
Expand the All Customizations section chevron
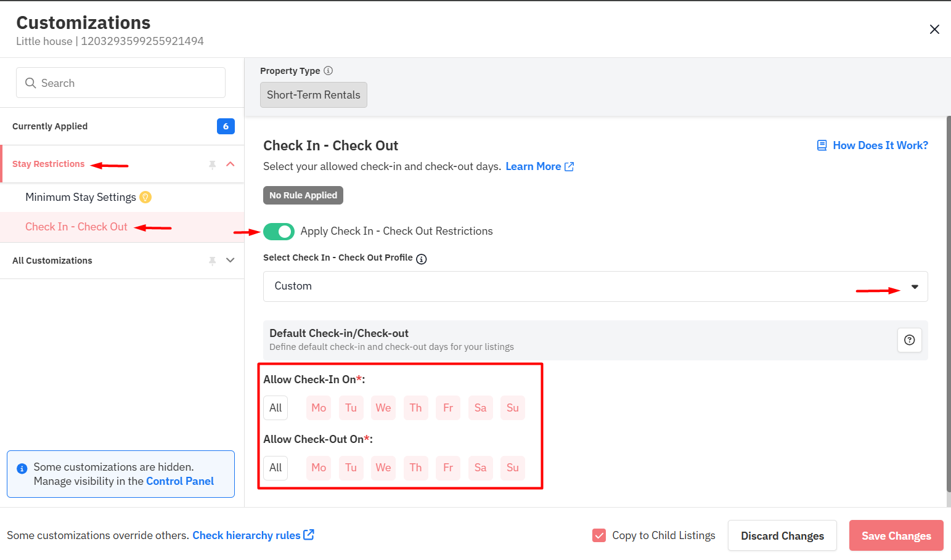(x=231, y=260)
